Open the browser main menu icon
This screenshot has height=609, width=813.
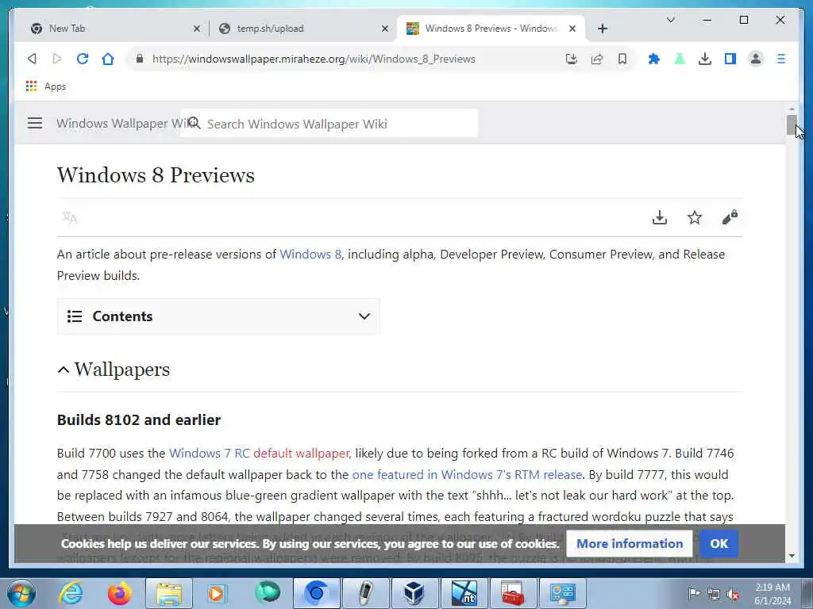[x=781, y=59]
